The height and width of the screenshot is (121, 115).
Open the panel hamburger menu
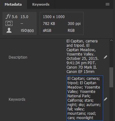click(108, 4)
